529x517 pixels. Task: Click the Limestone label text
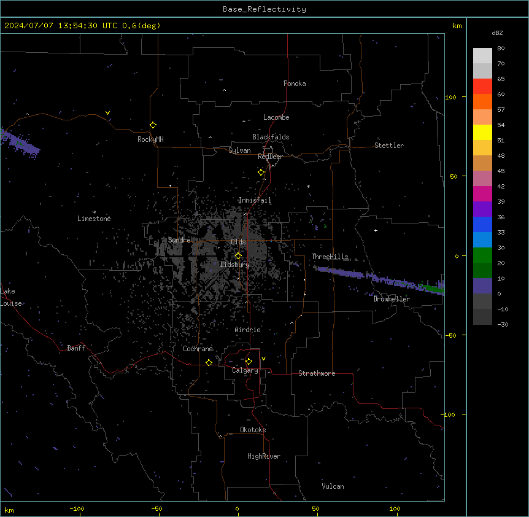coord(94,219)
